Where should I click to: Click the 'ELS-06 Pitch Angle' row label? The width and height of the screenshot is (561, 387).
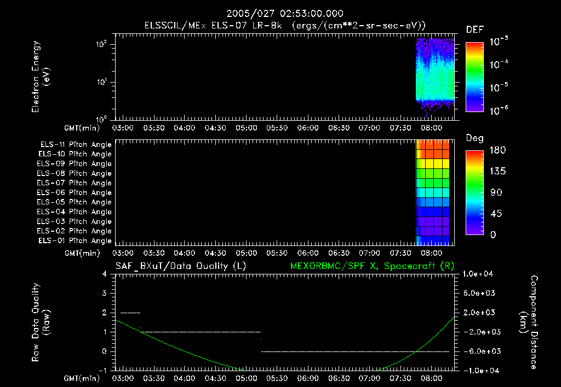[74, 192]
